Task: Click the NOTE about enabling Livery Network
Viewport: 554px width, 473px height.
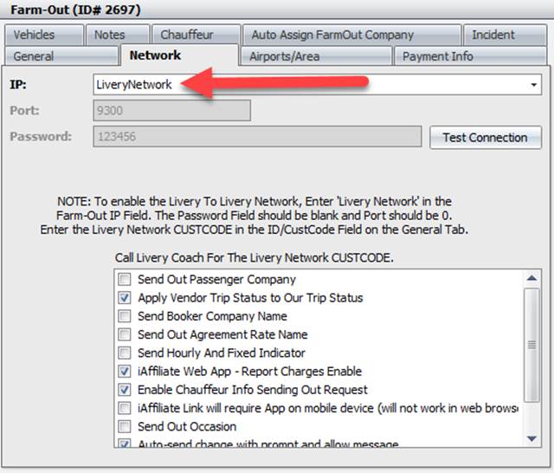Action: pos(254,216)
